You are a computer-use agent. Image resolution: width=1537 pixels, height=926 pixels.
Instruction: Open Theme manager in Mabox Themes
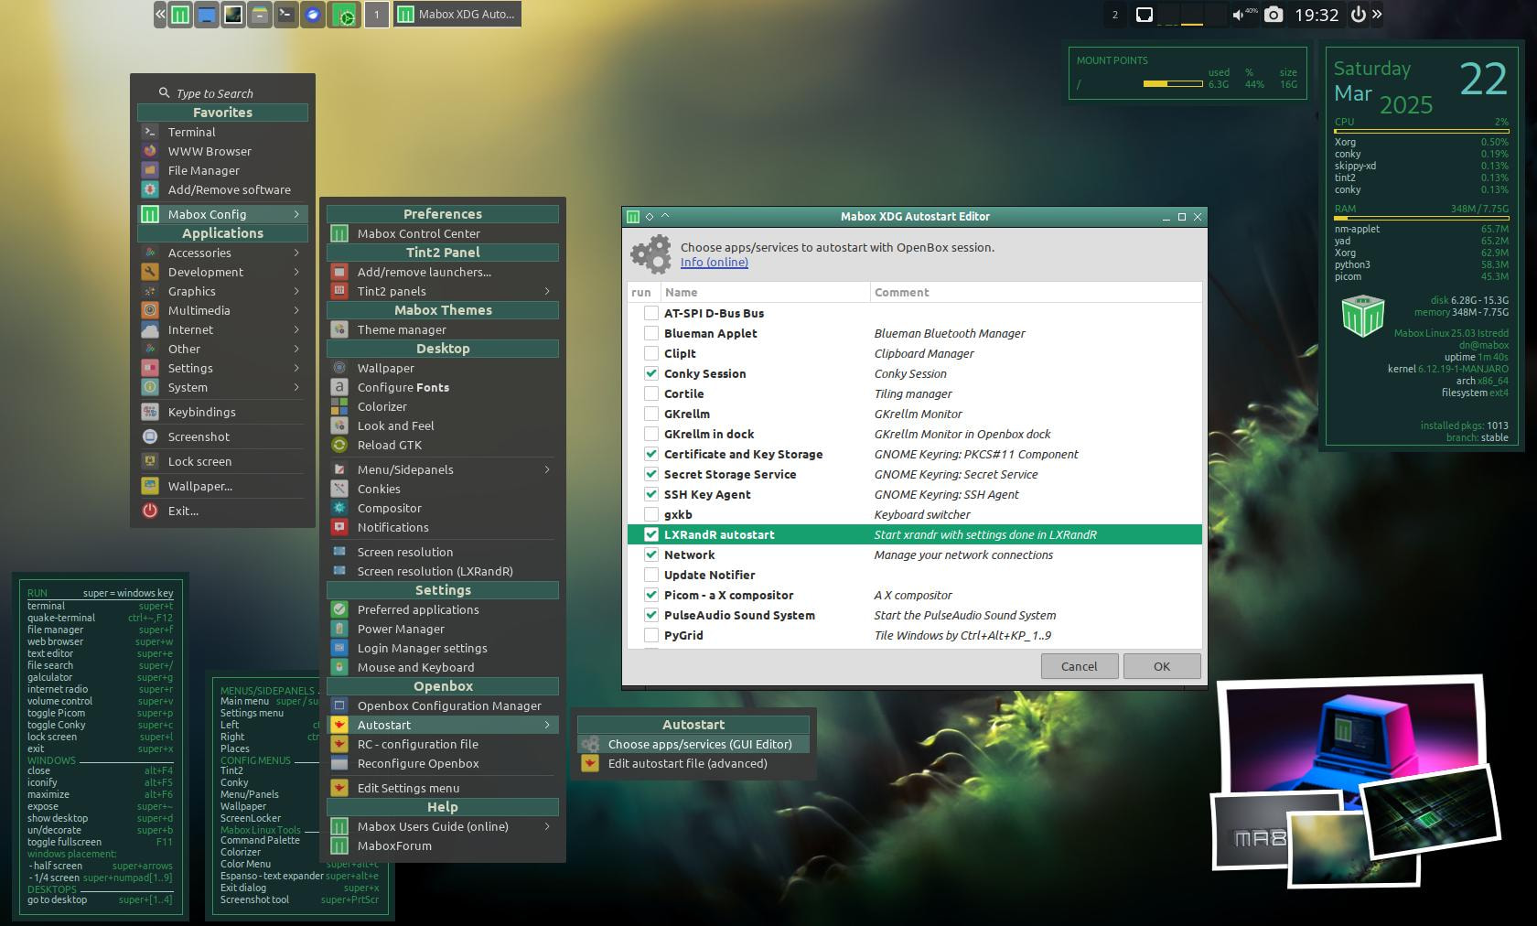point(401,329)
